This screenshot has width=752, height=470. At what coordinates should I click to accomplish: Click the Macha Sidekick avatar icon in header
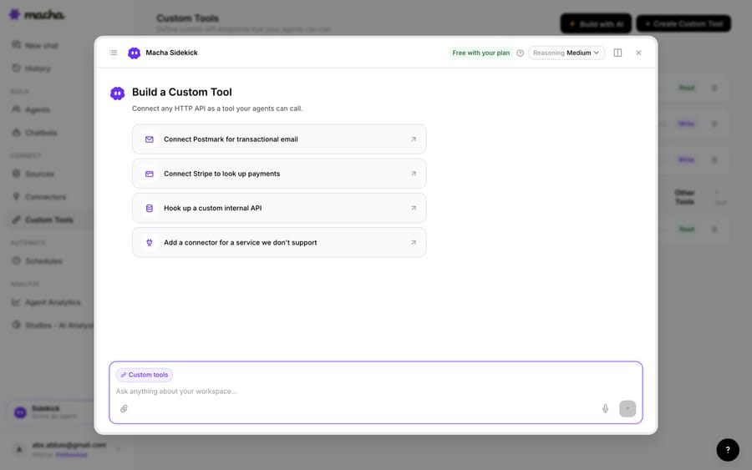point(135,53)
